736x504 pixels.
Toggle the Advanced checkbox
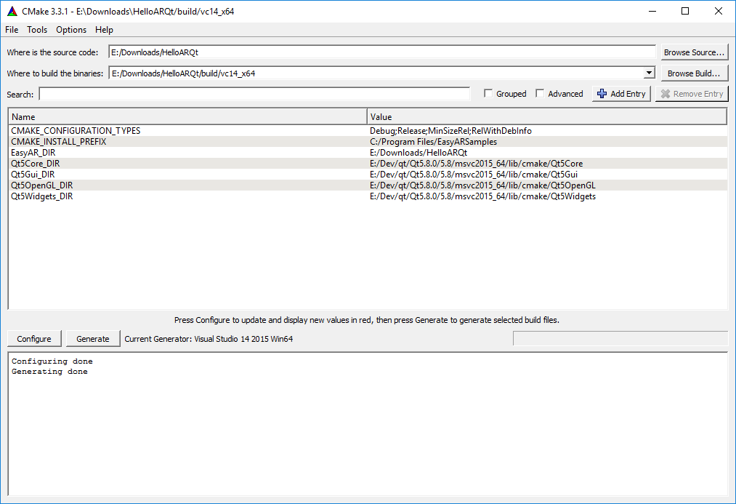point(540,94)
